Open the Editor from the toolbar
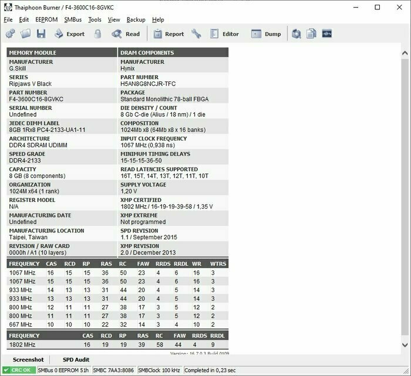Image resolution: width=411 pixels, height=376 pixels. coord(225,34)
